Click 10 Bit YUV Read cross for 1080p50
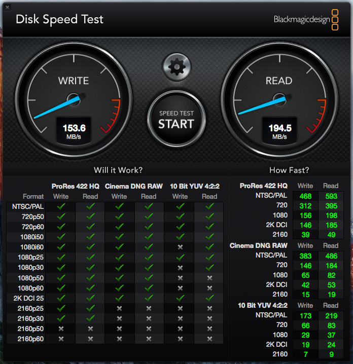Viewport: 353px width, 364px height. (x=209, y=278)
